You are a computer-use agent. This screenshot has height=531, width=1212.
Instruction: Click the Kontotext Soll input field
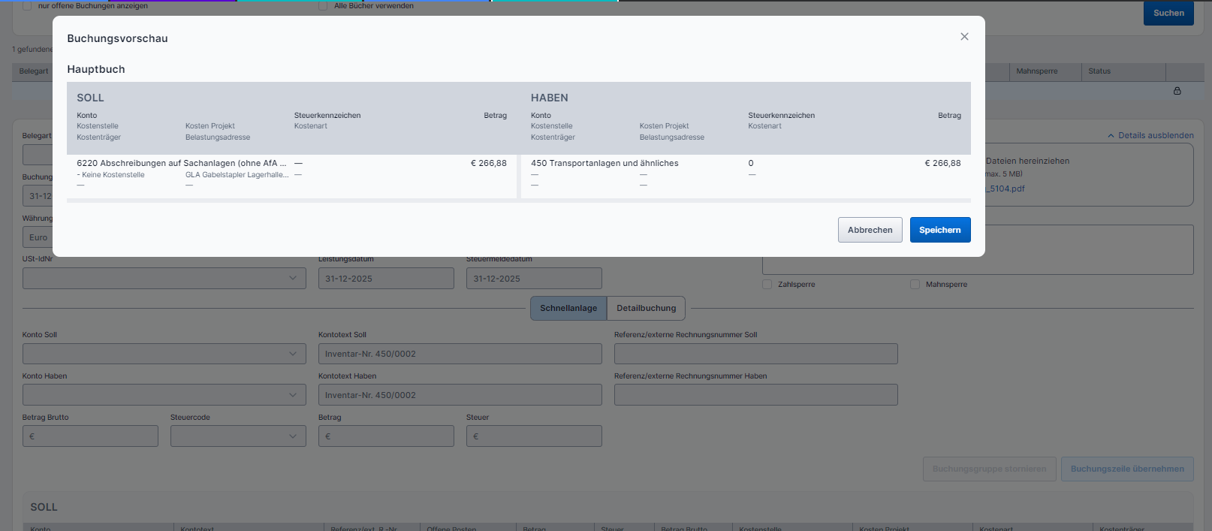click(460, 354)
